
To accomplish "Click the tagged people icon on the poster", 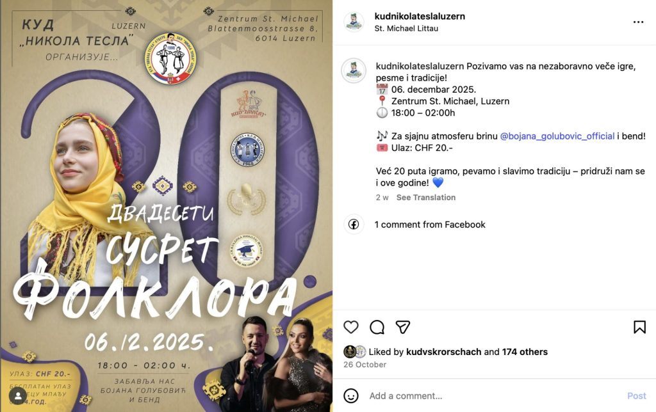I will coord(18,396).
